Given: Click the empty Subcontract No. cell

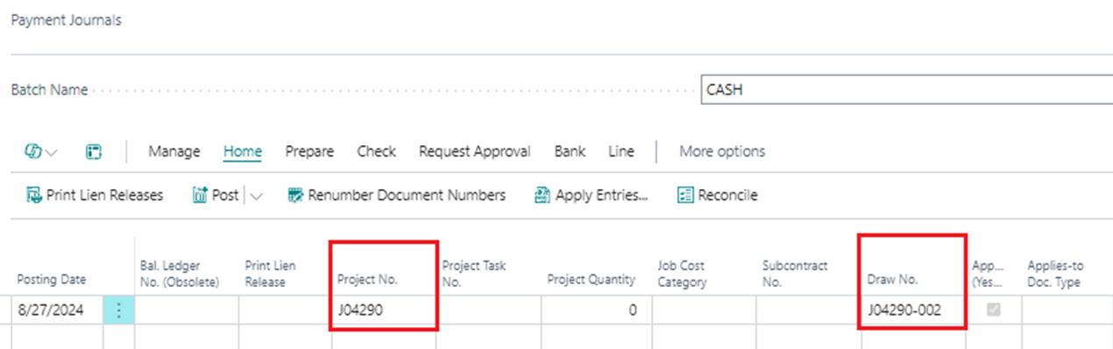Looking at the screenshot, I should [x=807, y=311].
